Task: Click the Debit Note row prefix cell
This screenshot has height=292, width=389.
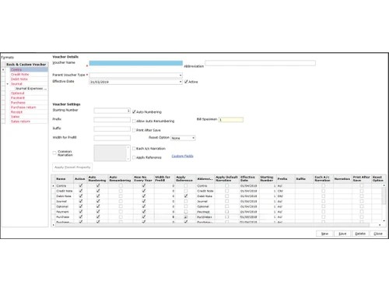Action: (x=286, y=196)
